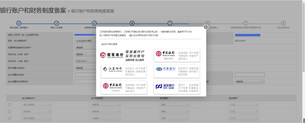Open 利润表 row 季报表 type dropdown
The width and height of the screenshot is (305, 123).
[106, 111]
